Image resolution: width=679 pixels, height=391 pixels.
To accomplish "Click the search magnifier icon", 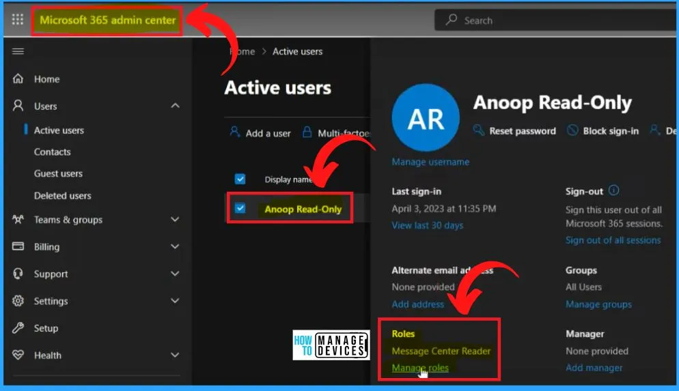I will tap(452, 20).
